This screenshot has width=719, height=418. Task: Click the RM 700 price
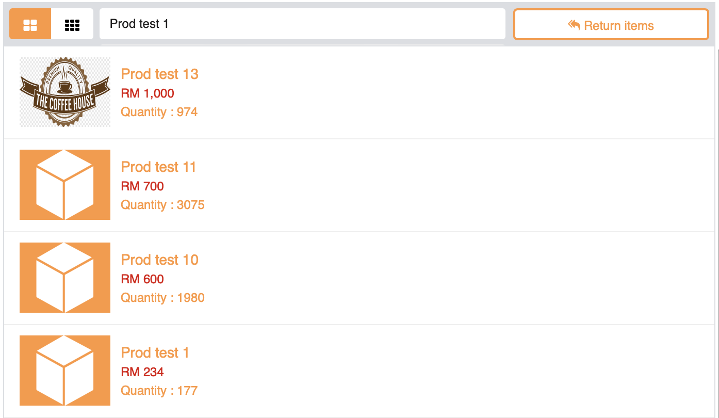tap(142, 186)
